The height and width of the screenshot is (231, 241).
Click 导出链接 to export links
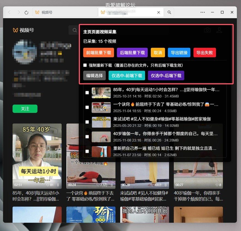(x=179, y=53)
